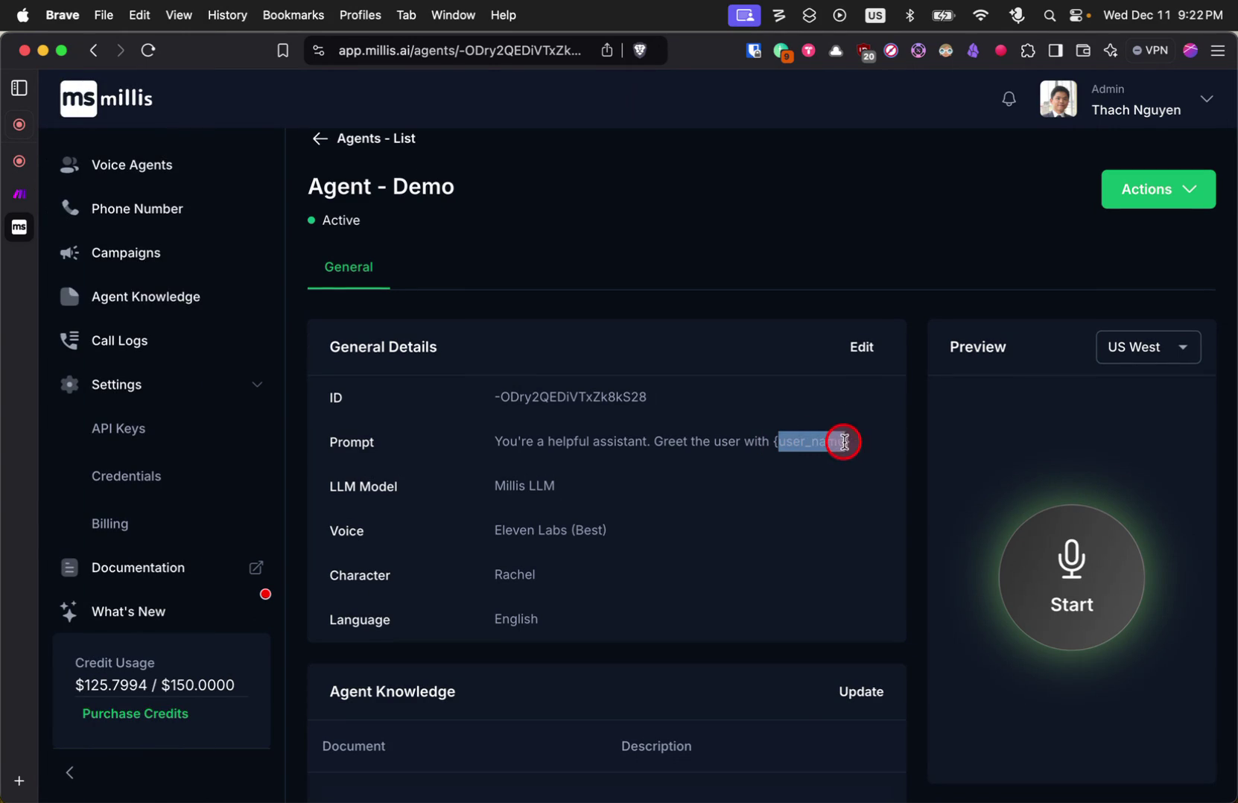Open the Actions dropdown
Image resolution: width=1238 pixels, height=803 pixels.
click(x=1158, y=188)
